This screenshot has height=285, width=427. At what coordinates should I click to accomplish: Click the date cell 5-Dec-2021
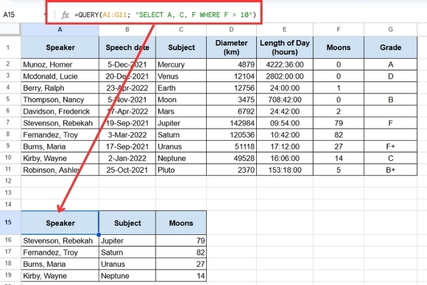click(x=127, y=64)
